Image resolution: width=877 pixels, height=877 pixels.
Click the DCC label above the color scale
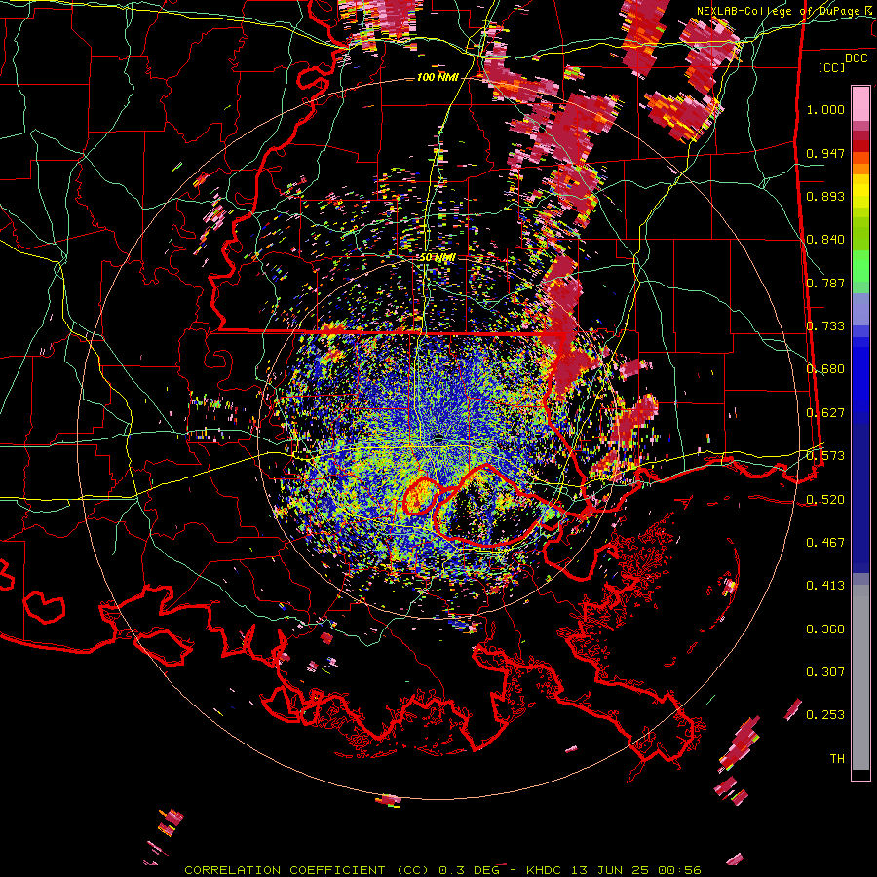(x=857, y=58)
